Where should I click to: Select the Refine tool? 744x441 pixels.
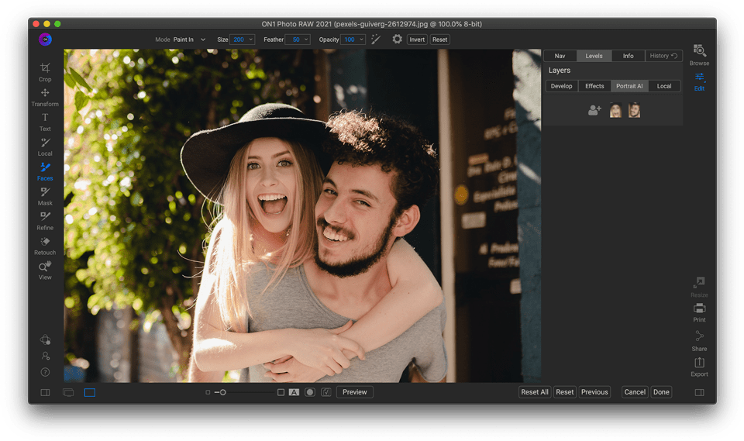(x=45, y=221)
